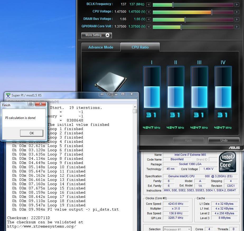Click the CPU Voltage slider handle

[212, 12]
